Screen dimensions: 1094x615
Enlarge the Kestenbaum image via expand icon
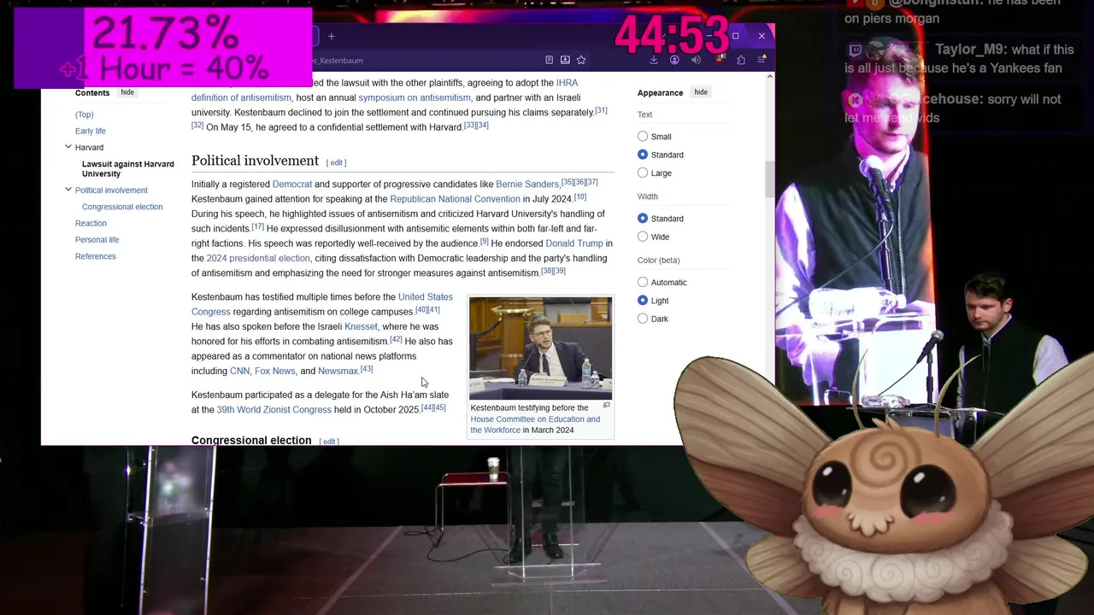pos(606,406)
